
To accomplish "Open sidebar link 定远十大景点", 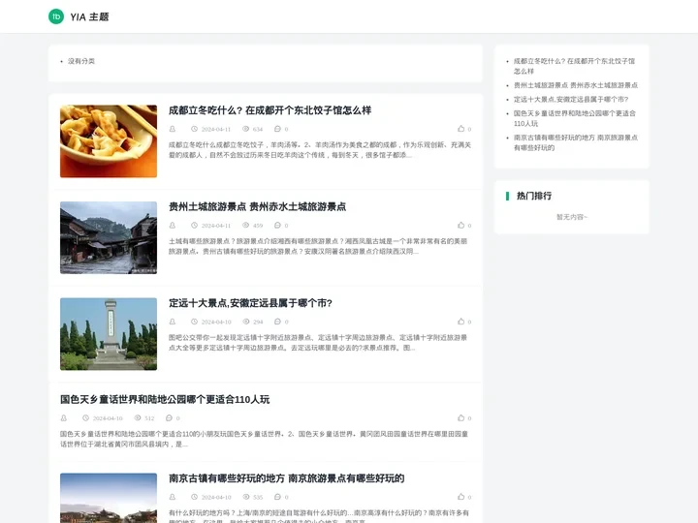I will click(571, 99).
